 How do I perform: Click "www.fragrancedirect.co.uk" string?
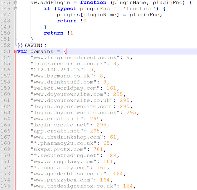click(x=75, y=58)
